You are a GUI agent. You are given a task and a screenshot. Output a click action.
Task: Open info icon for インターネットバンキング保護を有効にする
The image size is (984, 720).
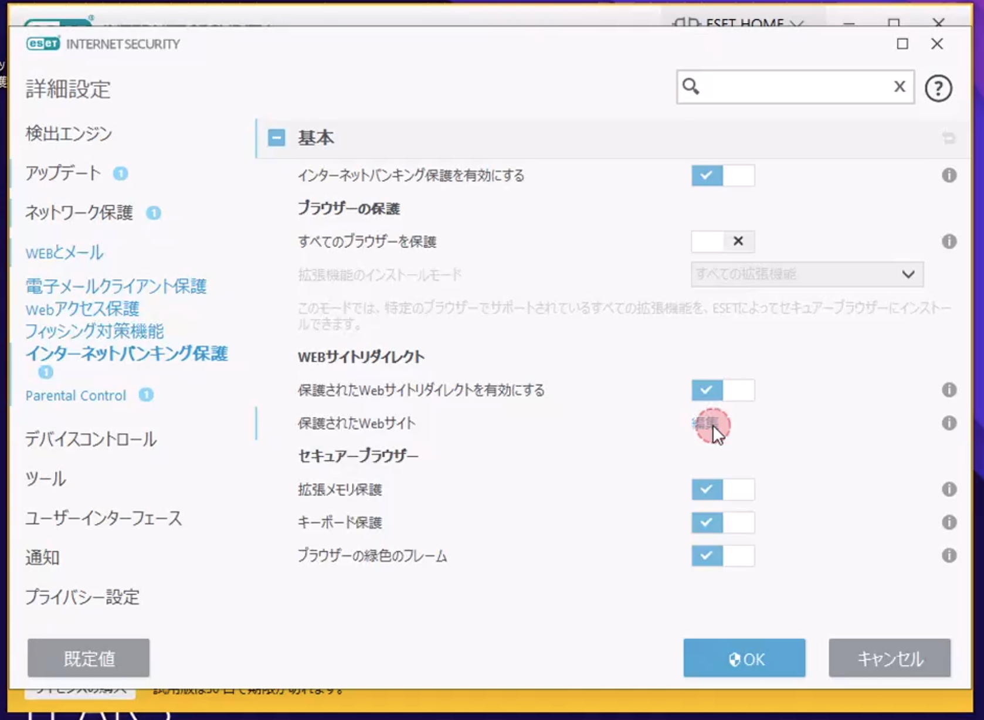(949, 175)
